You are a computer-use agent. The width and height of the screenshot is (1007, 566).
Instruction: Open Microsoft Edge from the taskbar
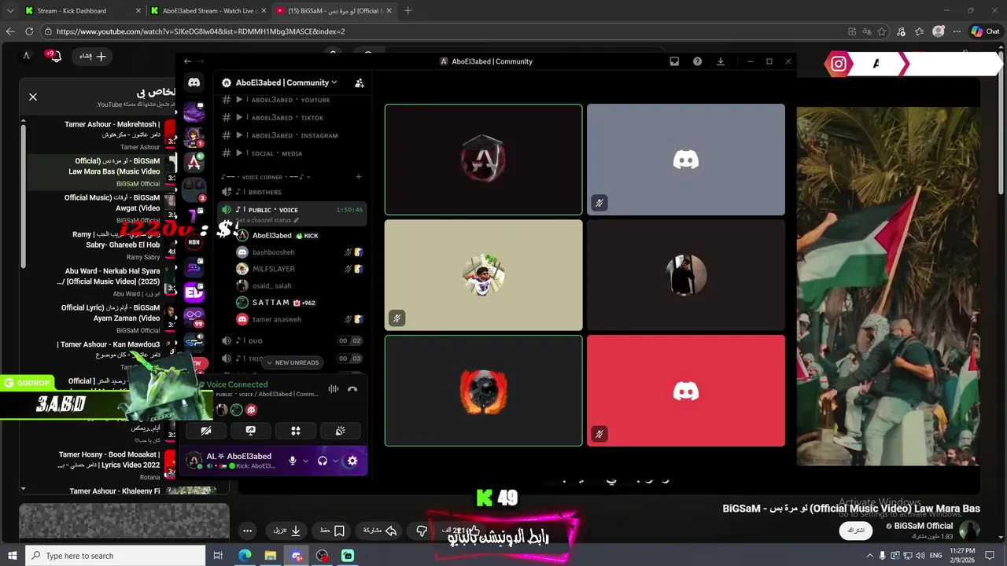pyautogui.click(x=245, y=556)
